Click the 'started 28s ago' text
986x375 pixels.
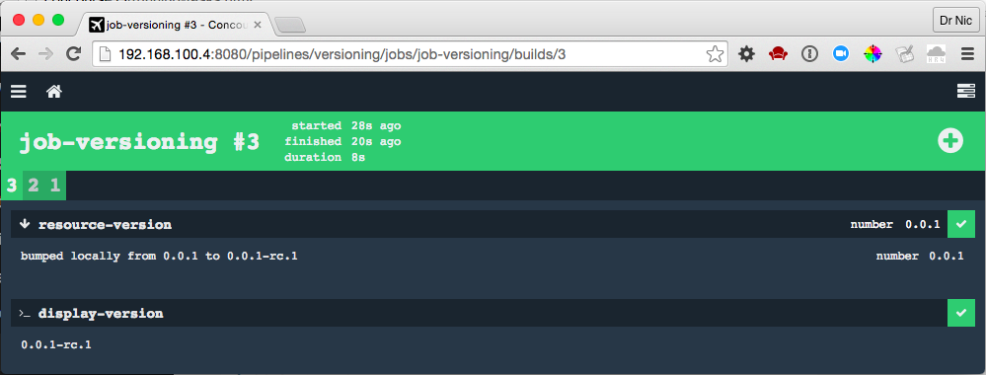coord(345,126)
